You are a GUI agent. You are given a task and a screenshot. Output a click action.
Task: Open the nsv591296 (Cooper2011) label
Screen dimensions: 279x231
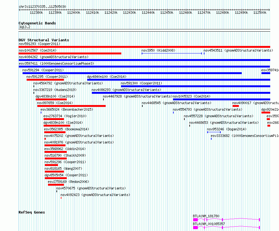pos(65,162)
